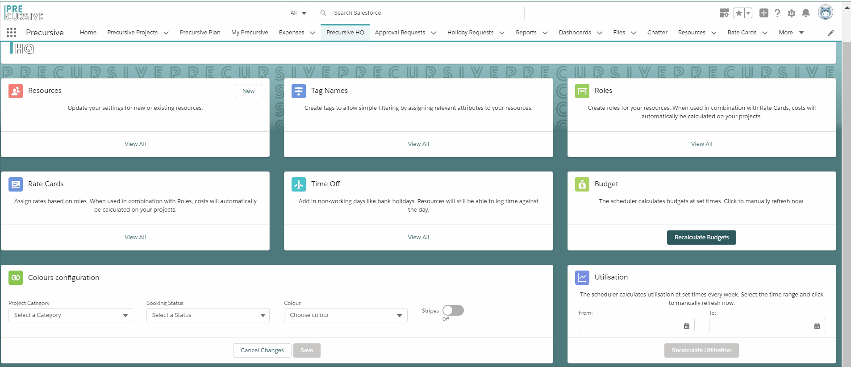Open the Help question mark icon
The width and height of the screenshot is (851, 367).
(x=777, y=13)
